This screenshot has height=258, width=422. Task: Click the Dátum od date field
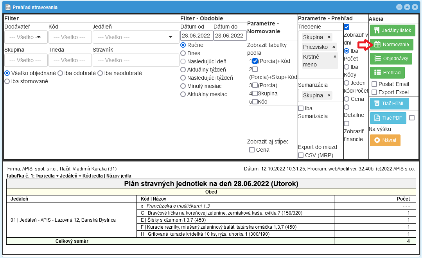[x=197, y=36]
